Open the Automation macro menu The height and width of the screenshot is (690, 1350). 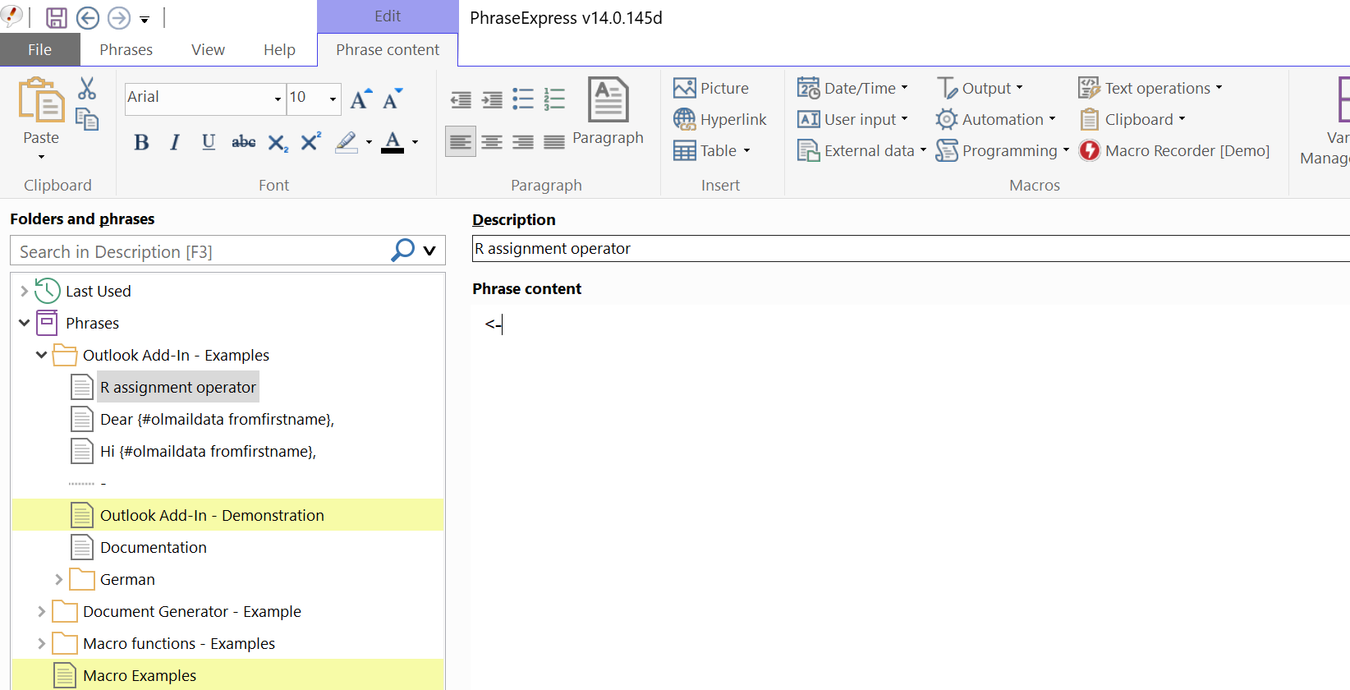click(995, 119)
